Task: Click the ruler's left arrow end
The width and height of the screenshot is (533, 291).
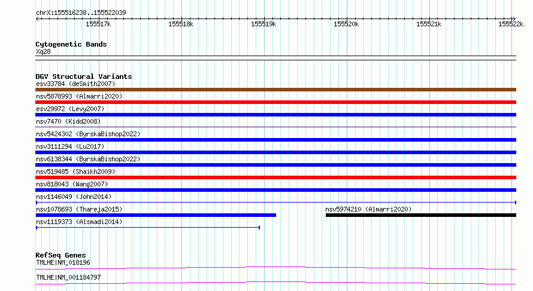Action: pos(37,19)
